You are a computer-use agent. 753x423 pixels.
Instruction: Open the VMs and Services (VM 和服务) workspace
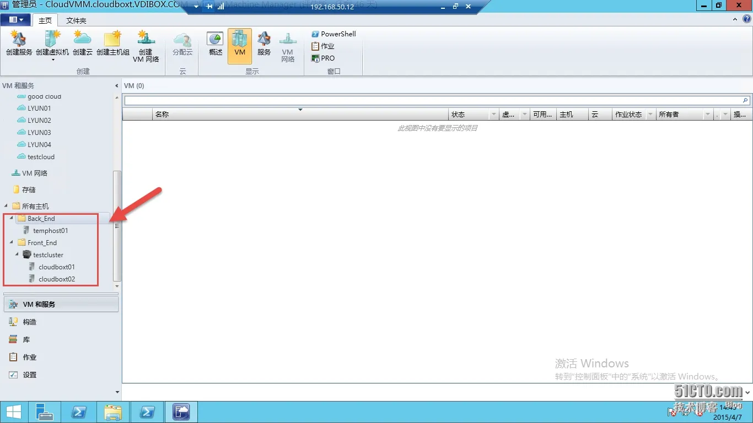tap(61, 304)
